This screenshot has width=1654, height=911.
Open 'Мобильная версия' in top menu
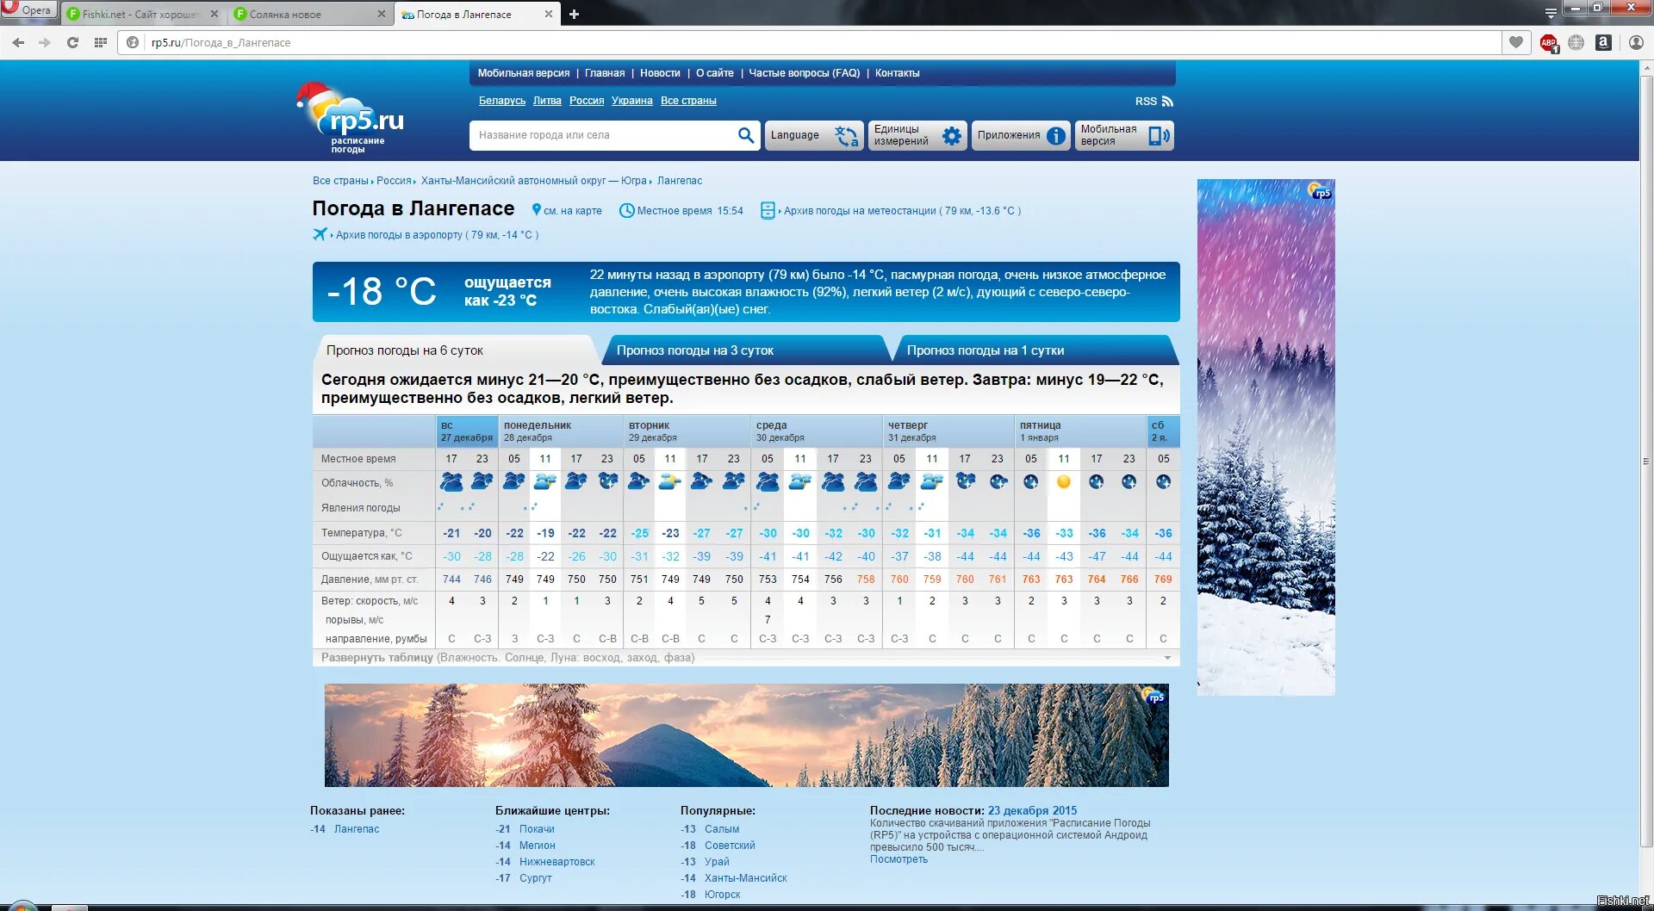524,73
